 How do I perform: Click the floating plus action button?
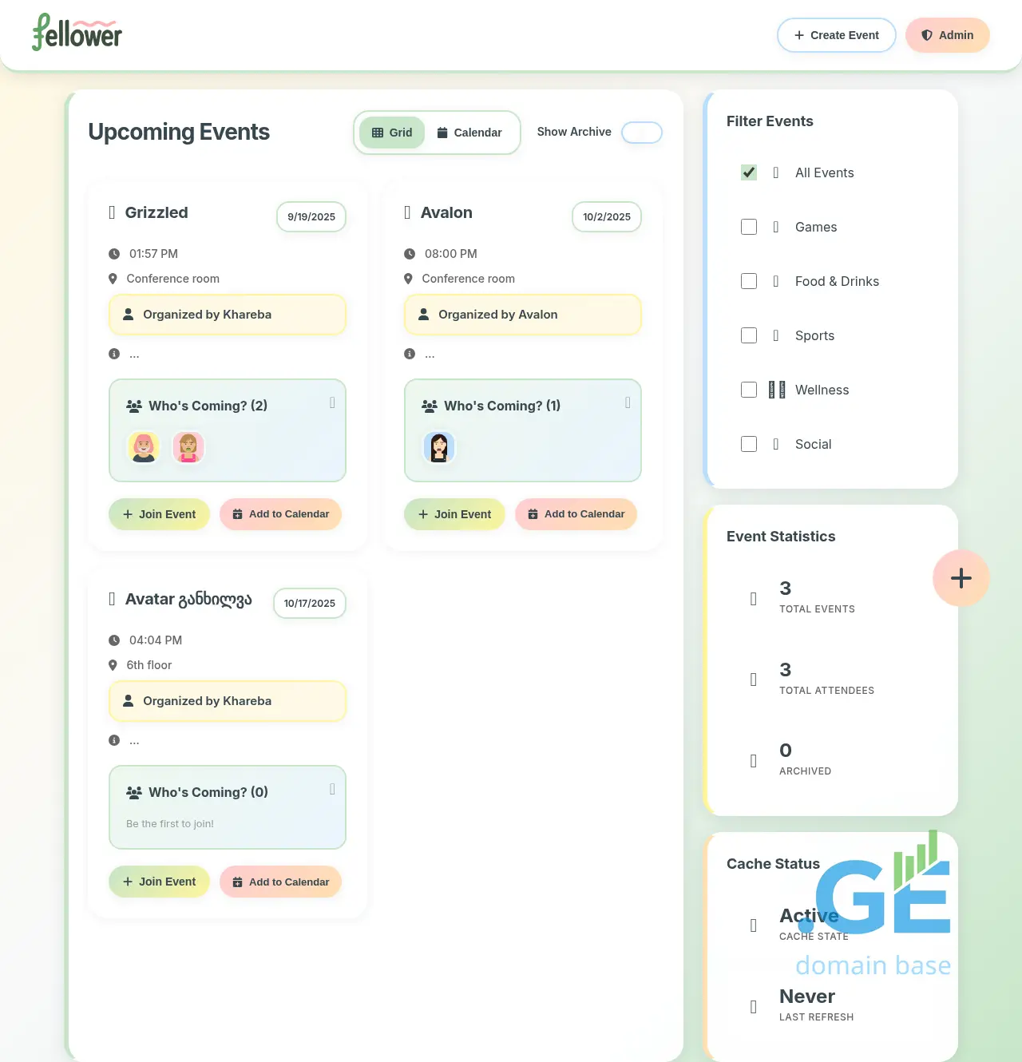pyautogui.click(x=961, y=578)
